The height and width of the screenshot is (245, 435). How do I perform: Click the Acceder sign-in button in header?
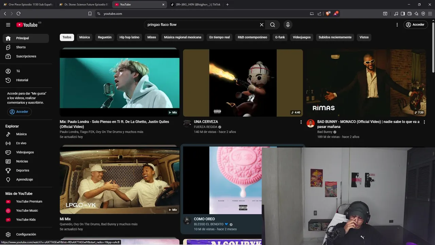(416, 24)
